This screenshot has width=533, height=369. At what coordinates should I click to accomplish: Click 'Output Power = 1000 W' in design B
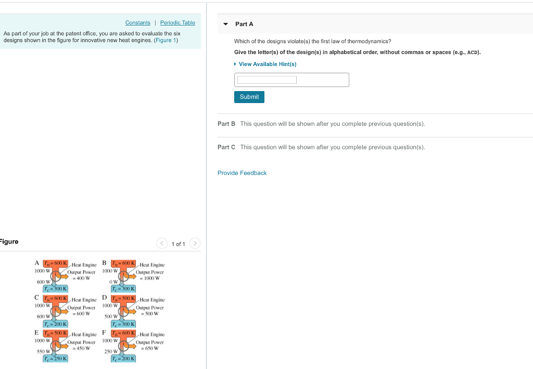[150, 275]
